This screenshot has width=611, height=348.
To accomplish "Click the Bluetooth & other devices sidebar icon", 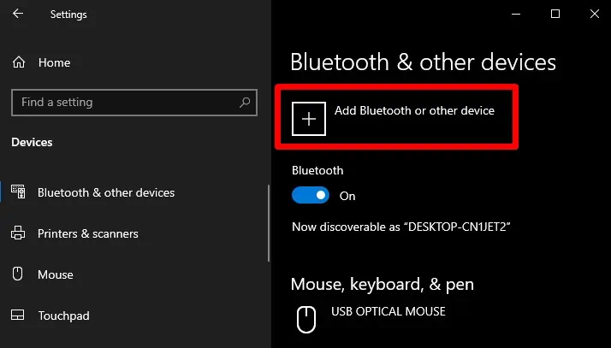I will point(18,192).
